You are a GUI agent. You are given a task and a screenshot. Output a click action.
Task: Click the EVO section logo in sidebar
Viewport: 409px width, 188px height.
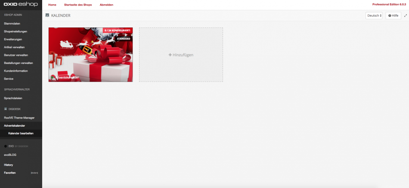pyautogui.click(x=5, y=146)
